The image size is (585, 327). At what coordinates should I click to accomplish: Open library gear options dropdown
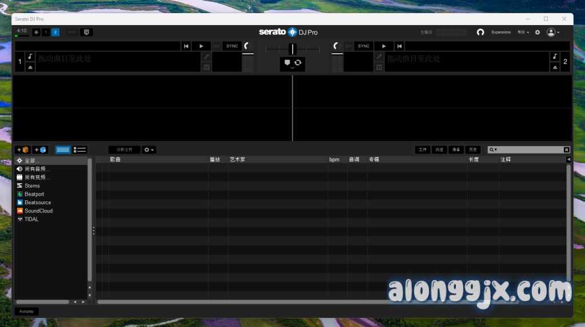[x=149, y=150]
